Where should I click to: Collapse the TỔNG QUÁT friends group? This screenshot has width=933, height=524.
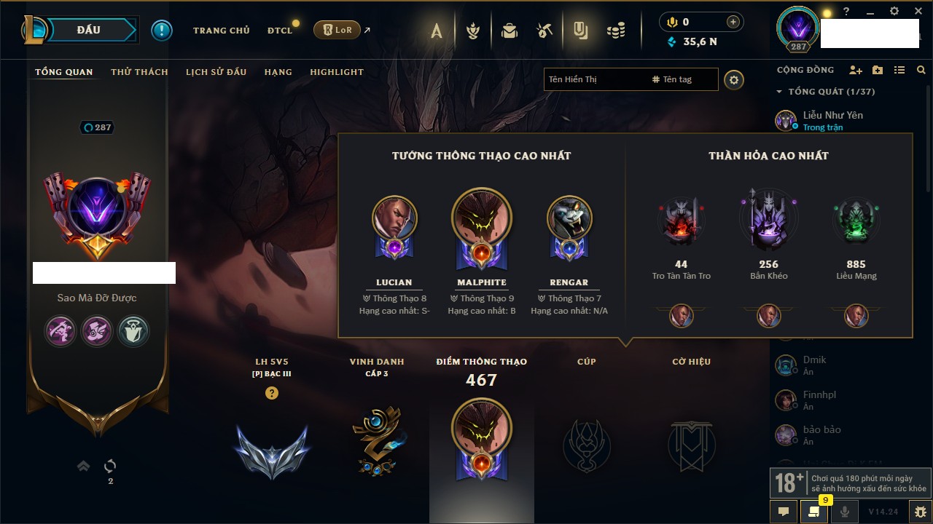point(826,92)
